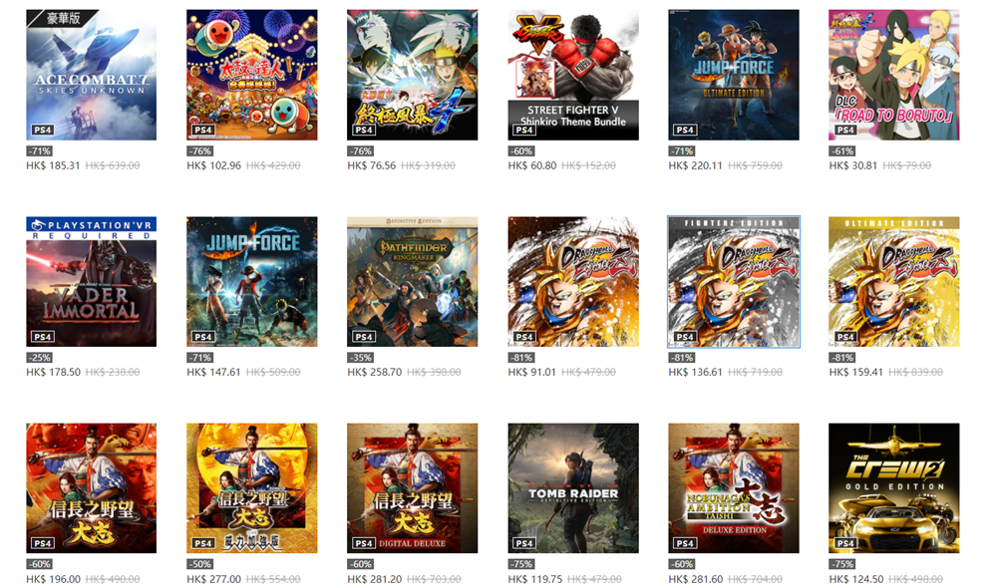Screen dimensions: 997x588
Task: Open Dragon Ball FighterZ FighterZ Edition
Action: [734, 282]
